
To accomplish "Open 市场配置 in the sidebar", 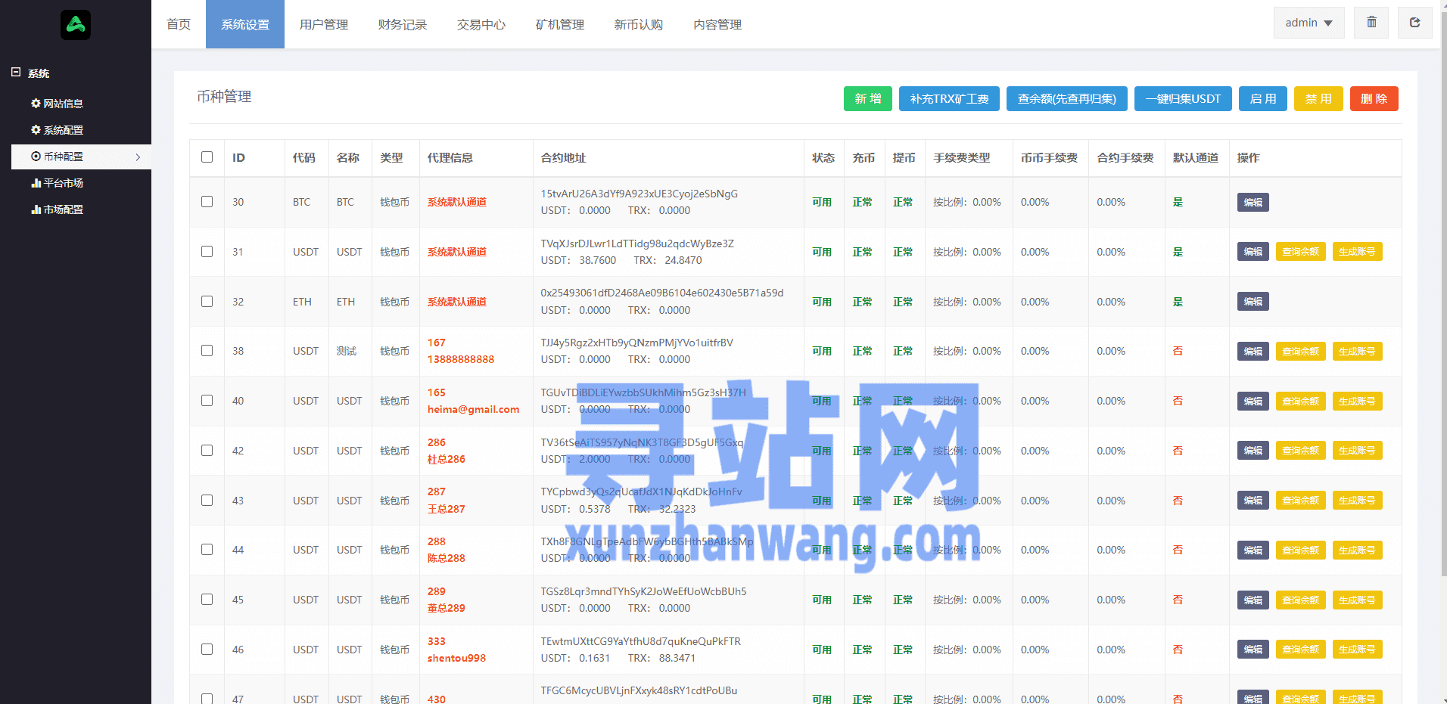I will coord(64,209).
